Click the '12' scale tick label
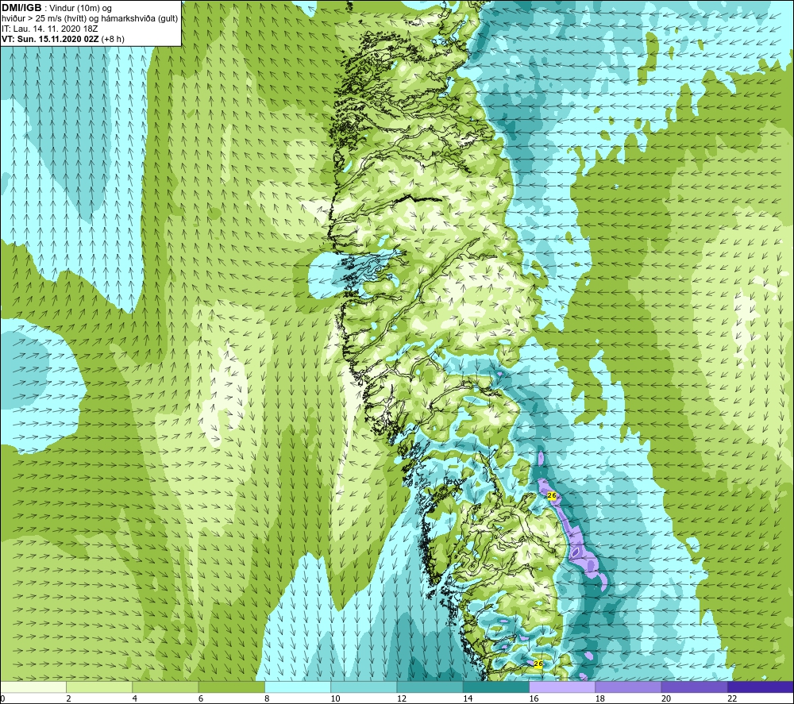794x704 pixels. point(402,698)
